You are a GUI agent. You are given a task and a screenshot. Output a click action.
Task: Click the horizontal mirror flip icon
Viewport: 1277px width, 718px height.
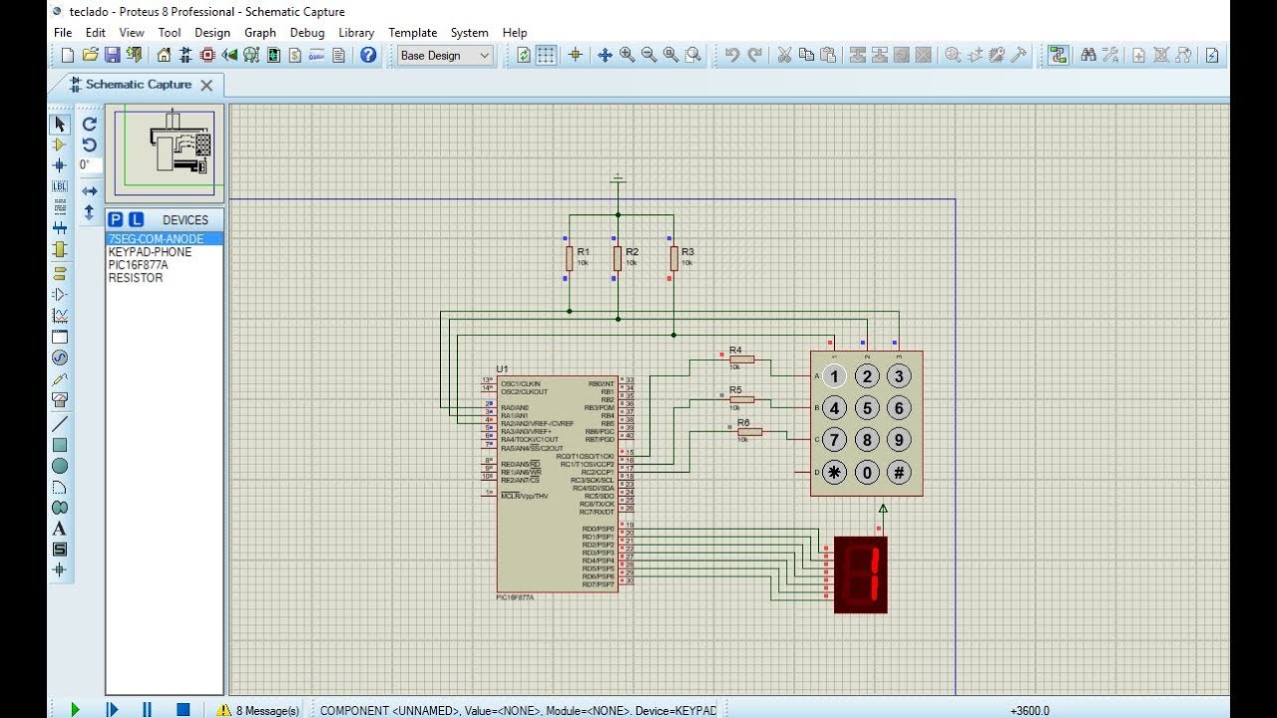pos(90,190)
